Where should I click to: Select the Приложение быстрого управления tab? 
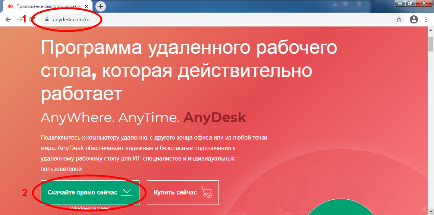[48, 6]
